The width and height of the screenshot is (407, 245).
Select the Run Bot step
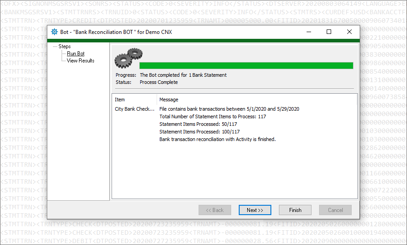75,54
